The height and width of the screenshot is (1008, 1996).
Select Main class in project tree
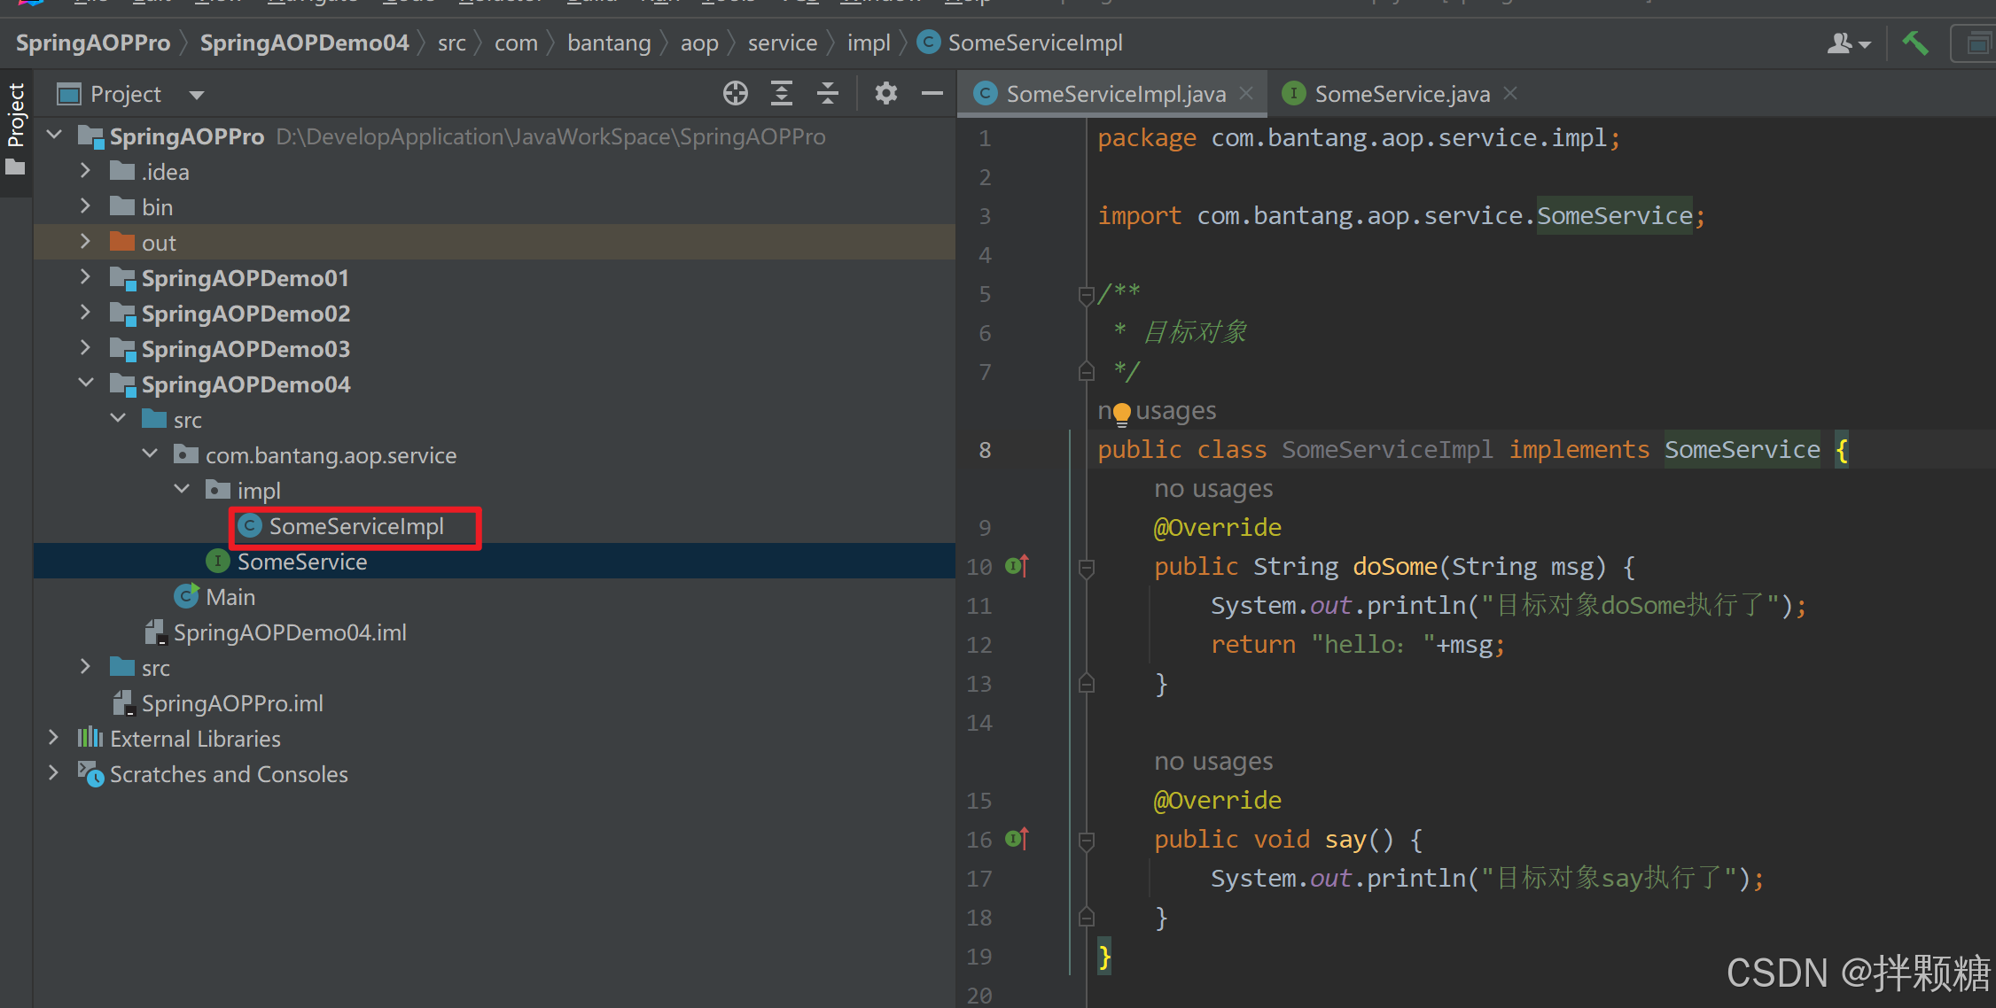coord(230,597)
